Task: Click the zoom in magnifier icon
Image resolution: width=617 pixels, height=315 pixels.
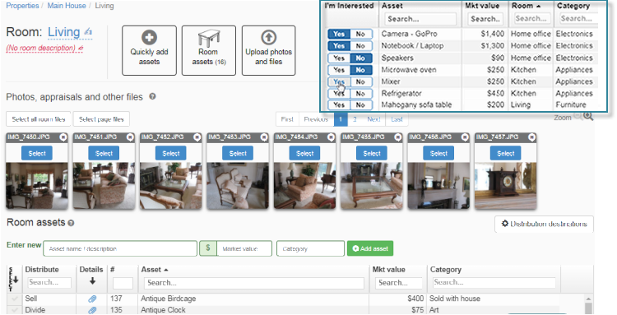Action: pos(588,117)
